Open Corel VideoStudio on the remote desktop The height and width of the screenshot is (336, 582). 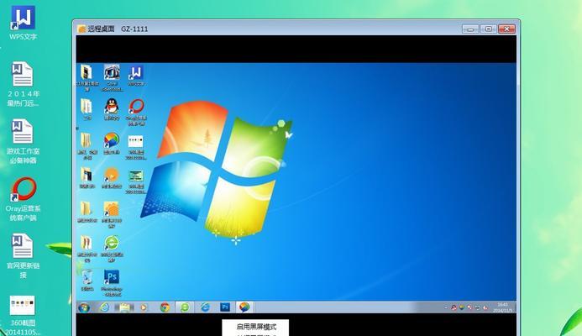click(112, 77)
